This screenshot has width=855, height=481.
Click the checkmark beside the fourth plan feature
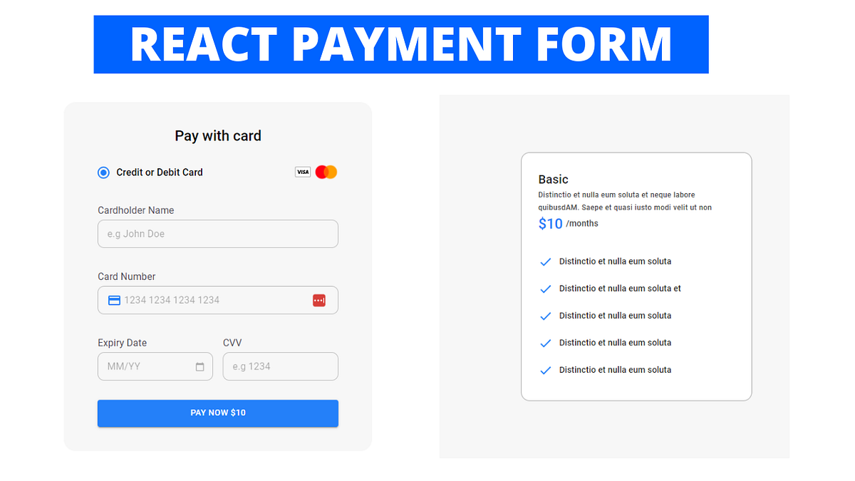pyautogui.click(x=545, y=343)
